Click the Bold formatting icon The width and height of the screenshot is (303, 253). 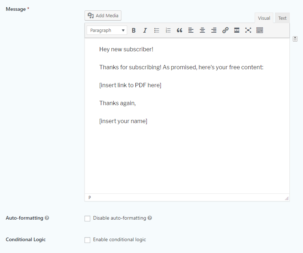[x=134, y=31]
